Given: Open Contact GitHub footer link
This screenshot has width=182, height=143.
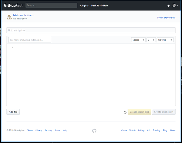Looking at the screenshot, I should click(128, 130).
